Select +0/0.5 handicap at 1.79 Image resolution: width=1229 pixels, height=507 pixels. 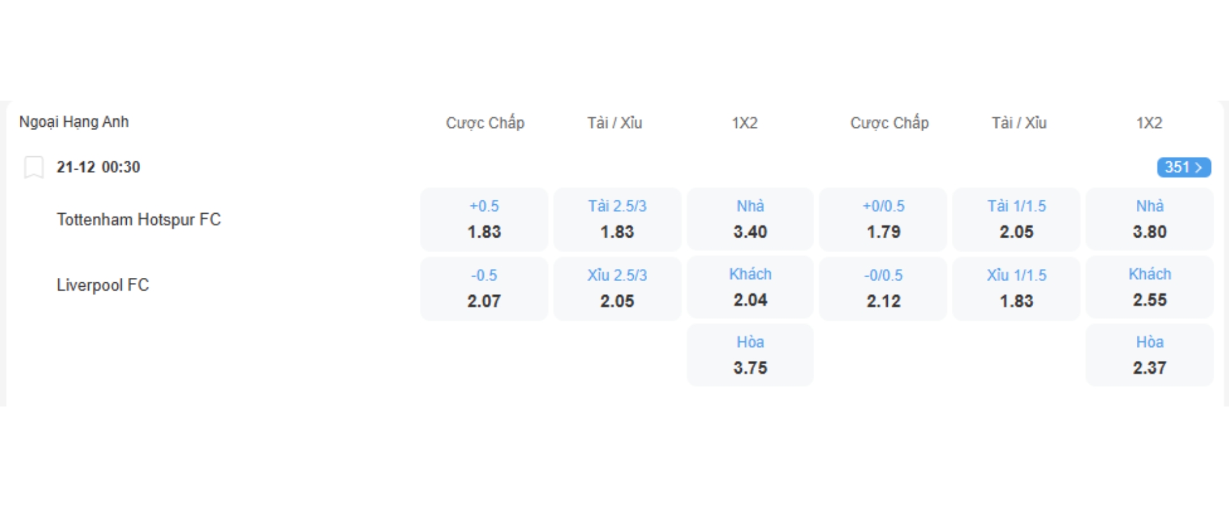pyautogui.click(x=883, y=220)
